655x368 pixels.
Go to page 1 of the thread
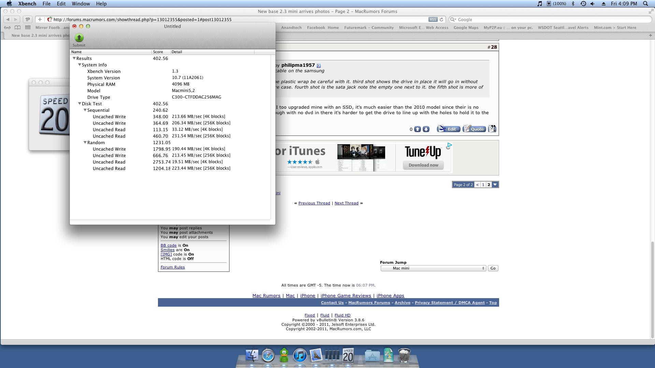483,185
